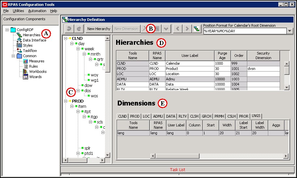The height and width of the screenshot is (178, 297).
Task: Open the Utilities menu
Action: (18, 11)
